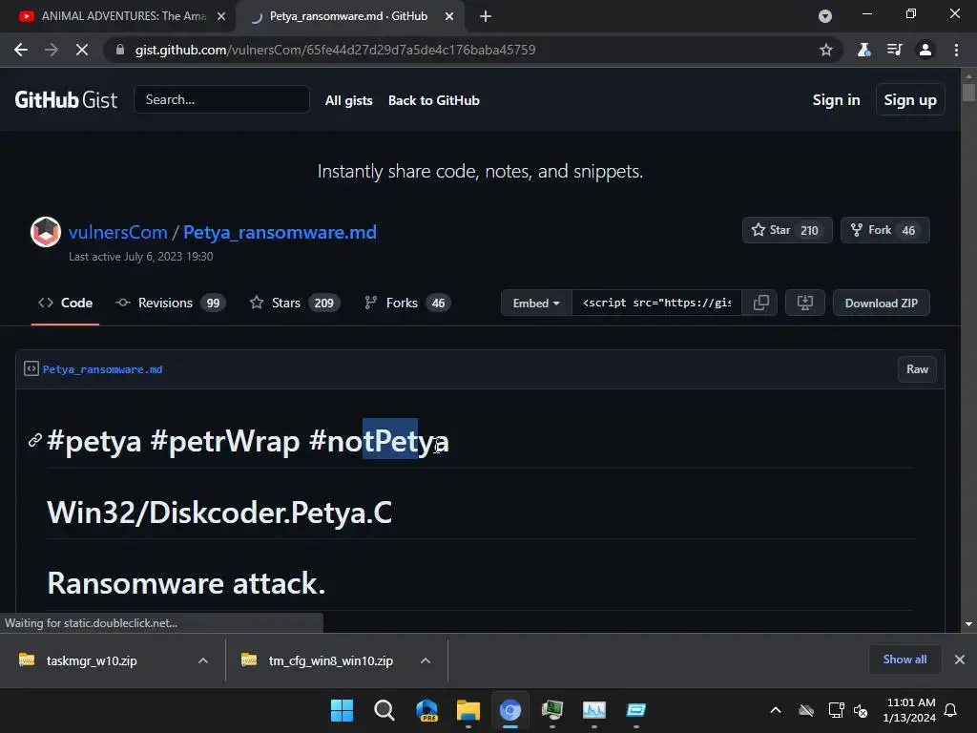Click the Chrome taskbar icon

click(x=509, y=710)
